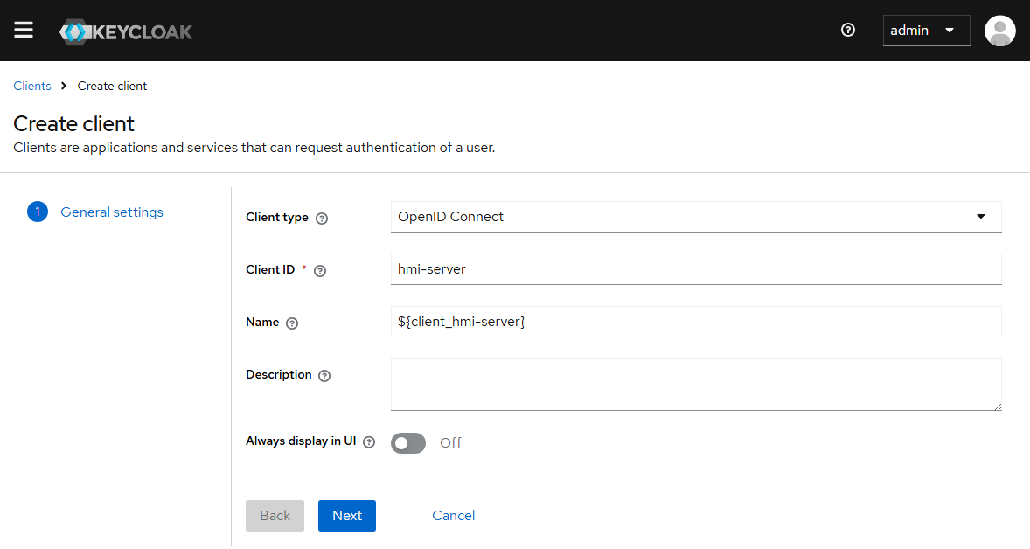Enable the Always display in UI switch
The width and height of the screenshot is (1030, 549).
click(x=408, y=443)
